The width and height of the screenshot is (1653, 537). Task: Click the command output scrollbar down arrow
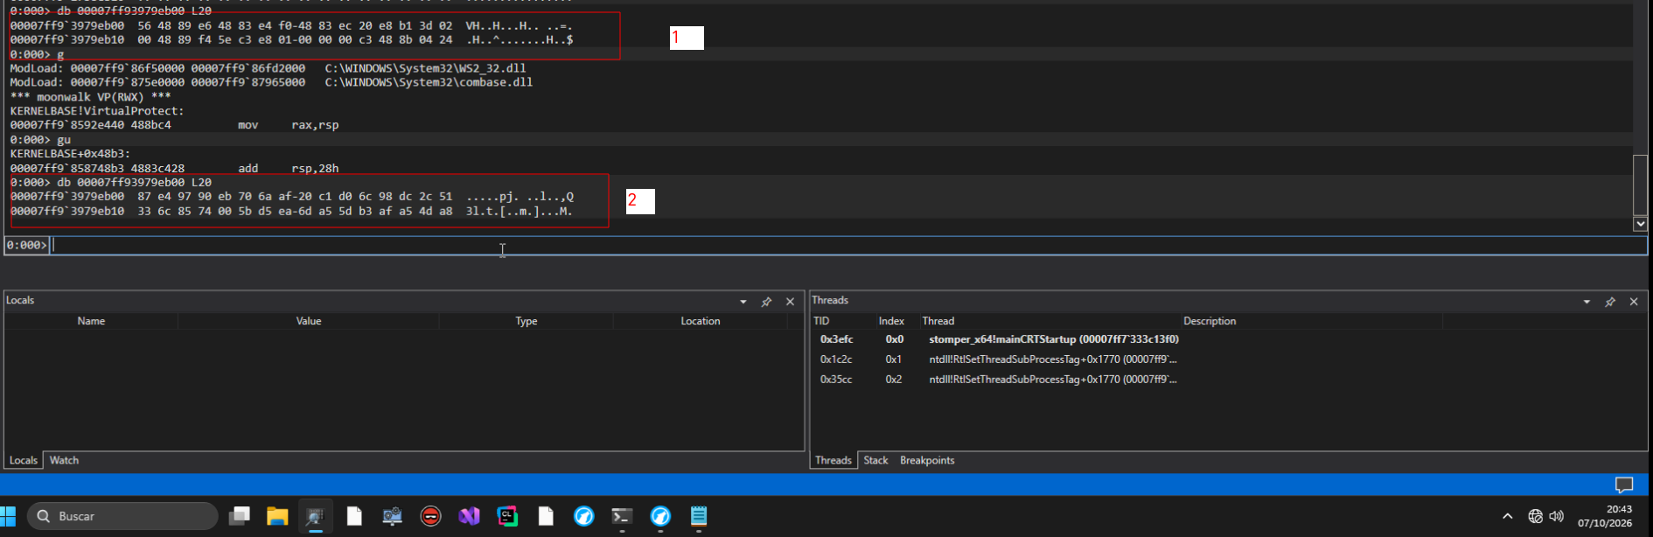pyautogui.click(x=1640, y=224)
